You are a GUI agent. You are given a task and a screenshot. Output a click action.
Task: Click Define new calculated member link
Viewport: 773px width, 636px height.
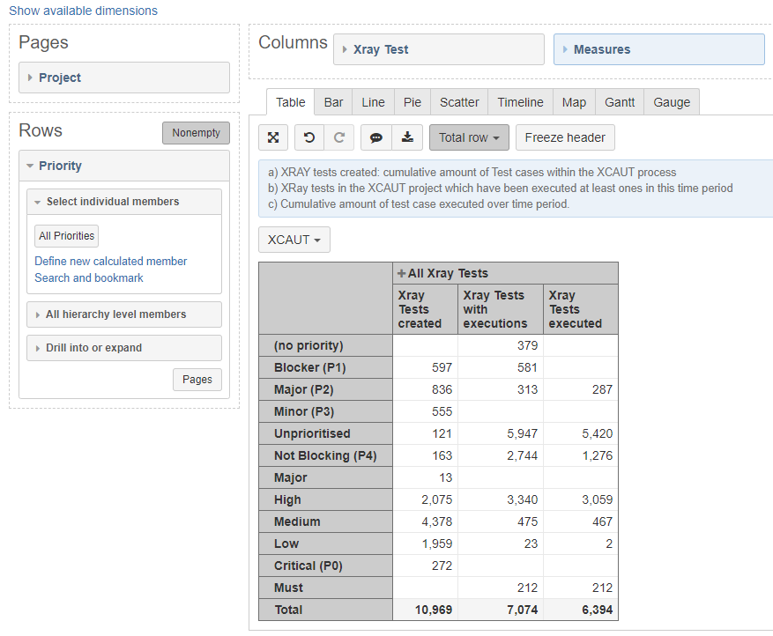(110, 261)
